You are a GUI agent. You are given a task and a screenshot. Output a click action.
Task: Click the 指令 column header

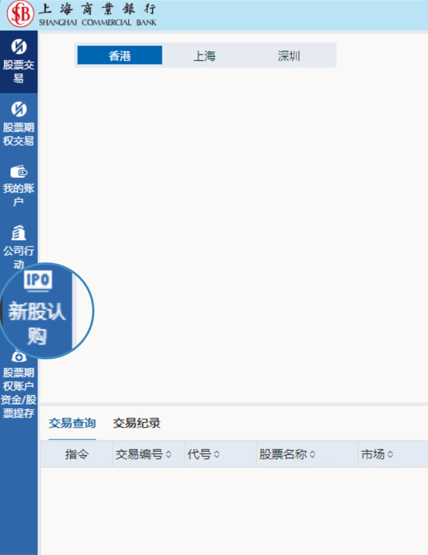(77, 454)
